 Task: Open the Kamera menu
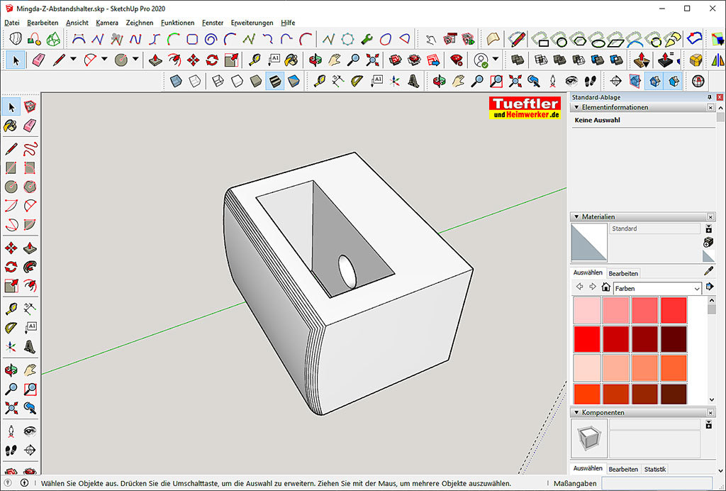tap(107, 23)
